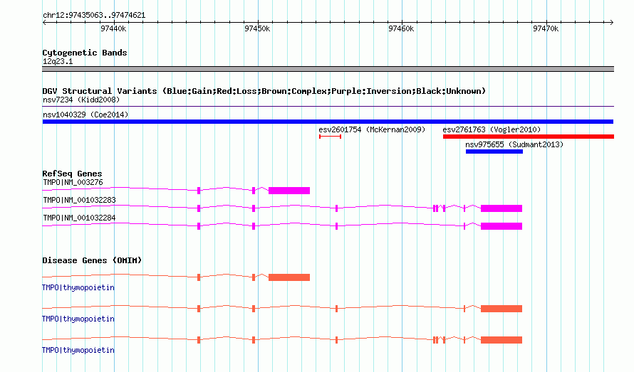Viewport: 634px width, 372px height.
Task: Open the third TMPO|thymopoietin link
Action: pyautogui.click(x=78, y=350)
